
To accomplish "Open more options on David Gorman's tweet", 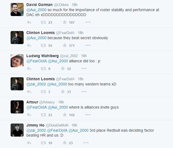I will pyautogui.click(x=88, y=22).
